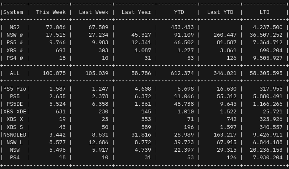The height and width of the screenshot is (169, 289).
Task: Select ALL row This Week value 100.078
Action: click(x=54, y=73)
